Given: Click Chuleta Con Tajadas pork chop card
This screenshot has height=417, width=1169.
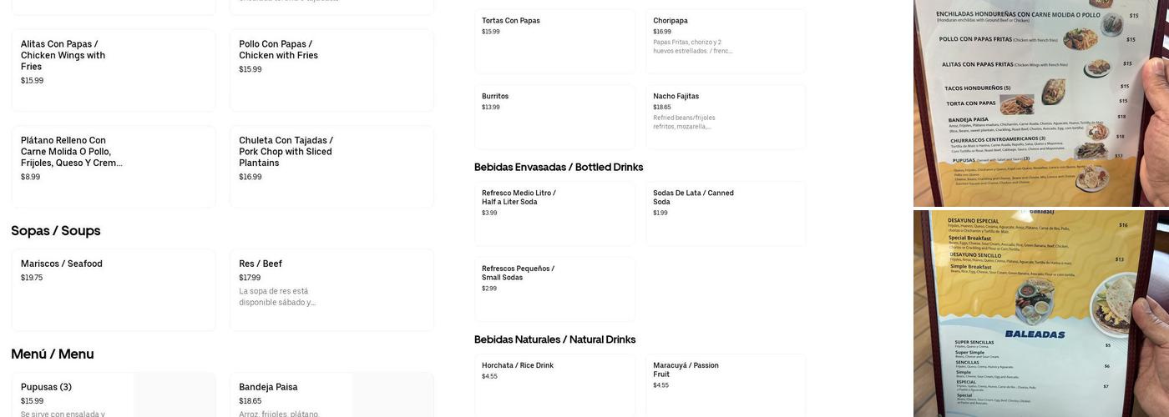Looking at the screenshot, I should tap(331, 166).
